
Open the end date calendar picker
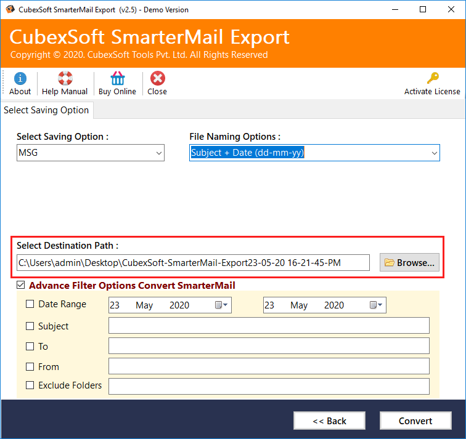point(376,305)
